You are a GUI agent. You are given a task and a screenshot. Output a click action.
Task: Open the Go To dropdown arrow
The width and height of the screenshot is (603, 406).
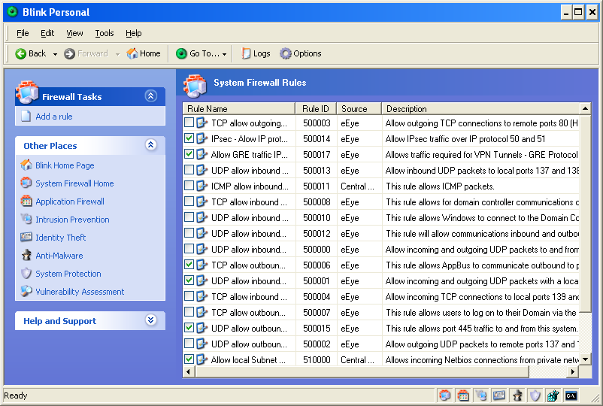tap(224, 54)
